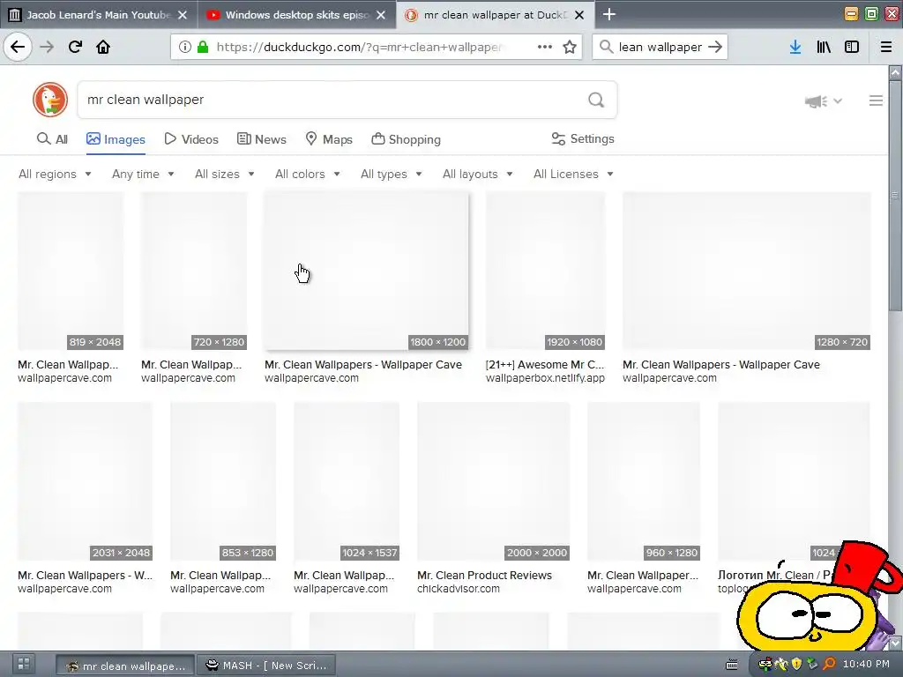The width and height of the screenshot is (903, 677).
Task: Go to the browser home page icon
Action: pos(103,47)
